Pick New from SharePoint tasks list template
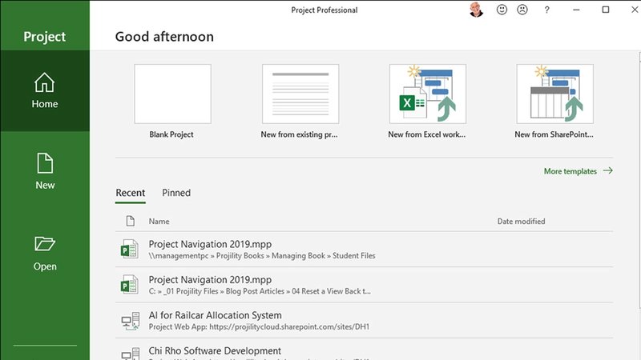 (554, 94)
